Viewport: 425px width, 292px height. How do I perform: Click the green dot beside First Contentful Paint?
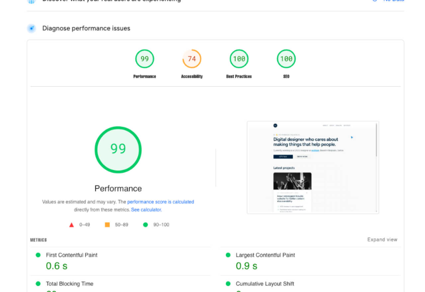coord(39,255)
